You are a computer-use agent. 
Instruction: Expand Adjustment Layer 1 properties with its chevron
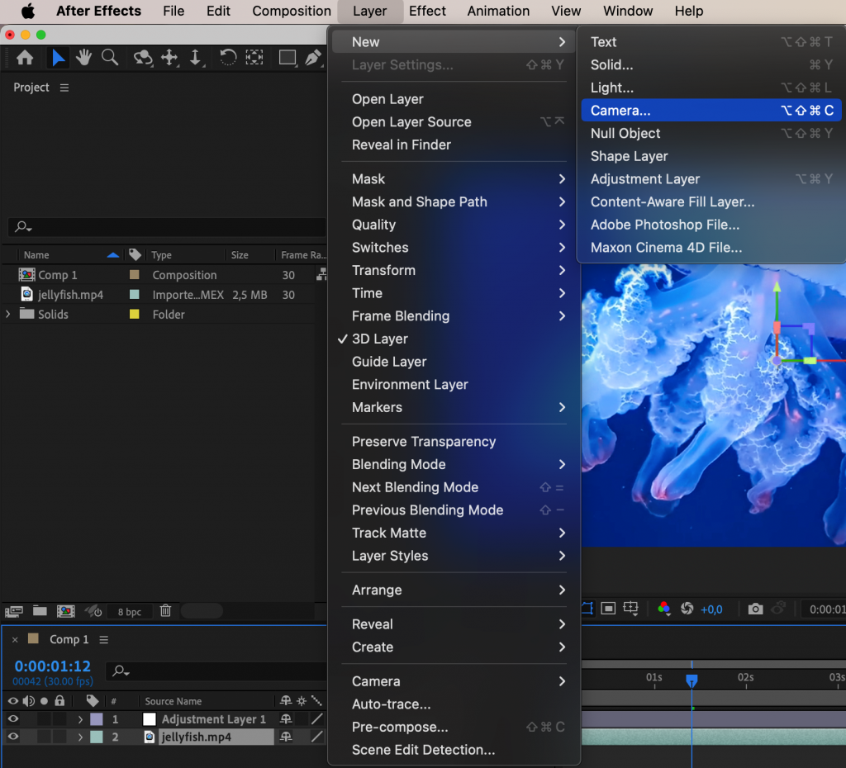click(80, 718)
